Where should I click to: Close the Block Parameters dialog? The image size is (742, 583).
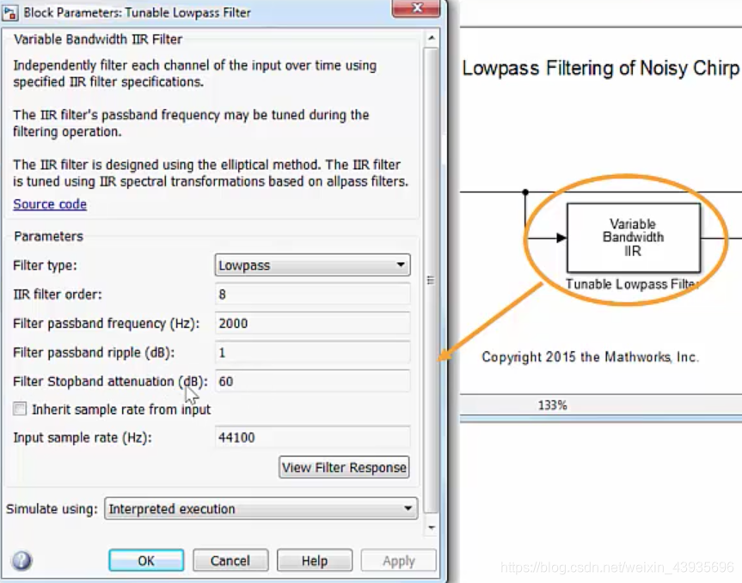[x=416, y=8]
